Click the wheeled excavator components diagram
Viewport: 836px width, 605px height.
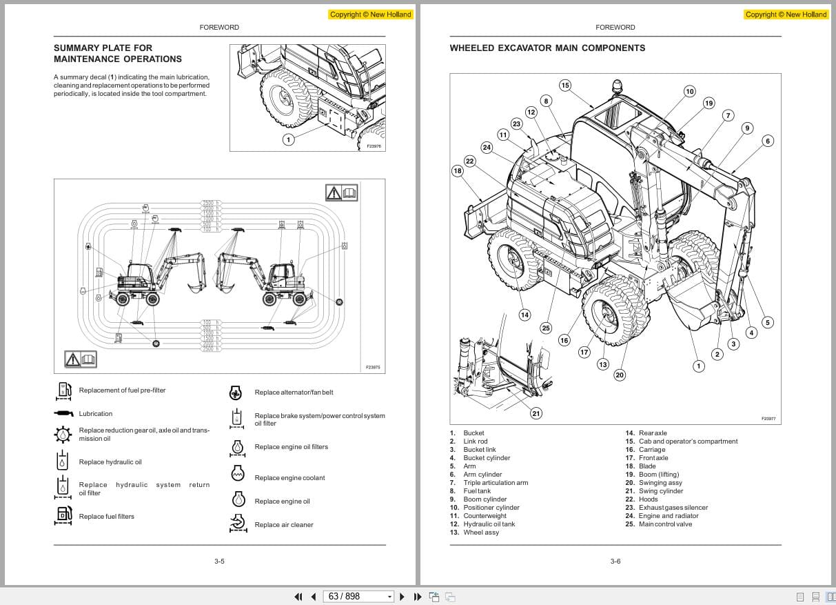point(616,248)
